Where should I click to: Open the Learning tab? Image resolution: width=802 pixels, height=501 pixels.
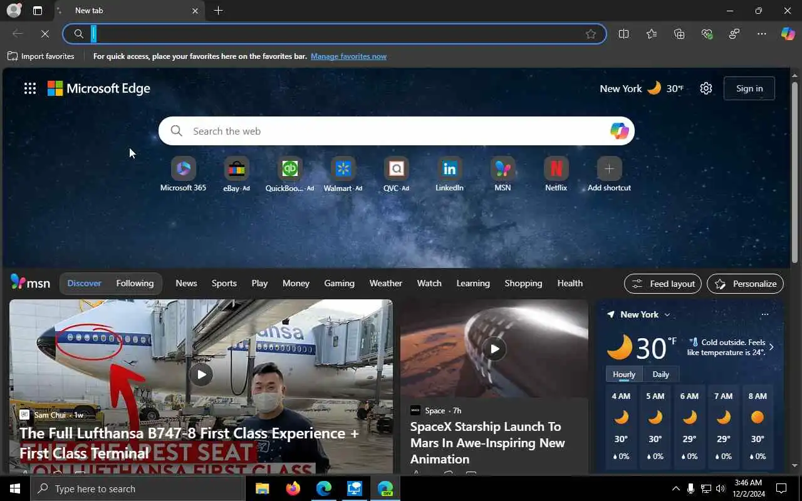click(473, 283)
